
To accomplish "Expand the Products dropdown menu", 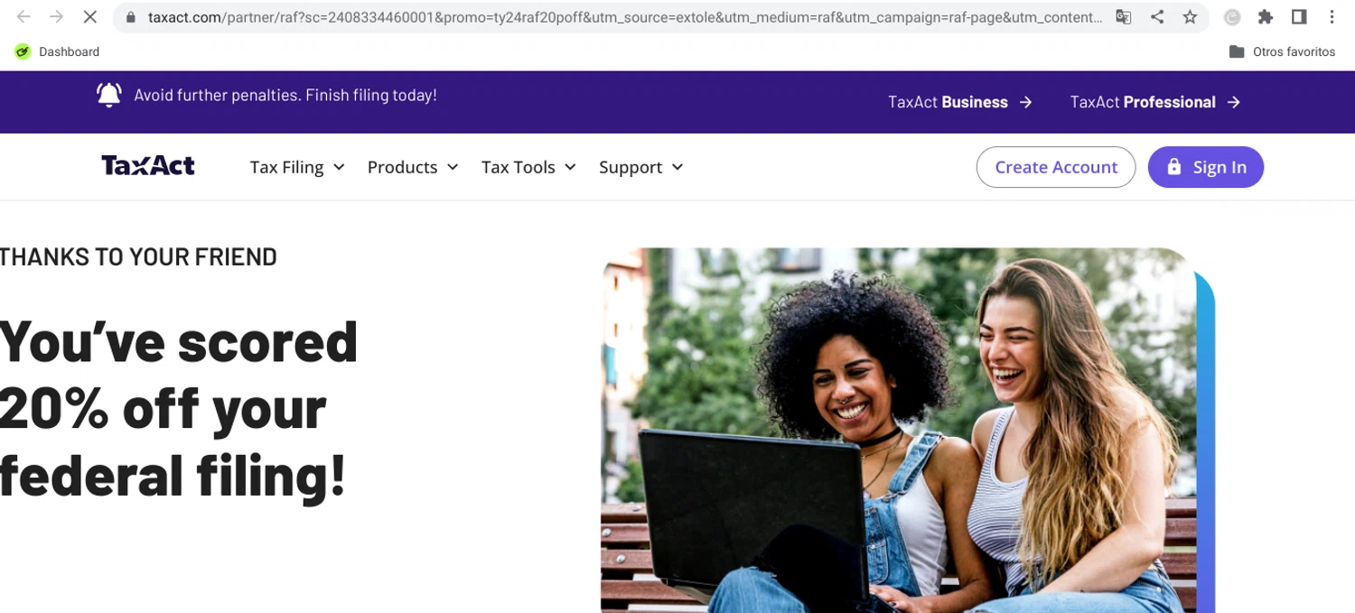I will tap(413, 167).
